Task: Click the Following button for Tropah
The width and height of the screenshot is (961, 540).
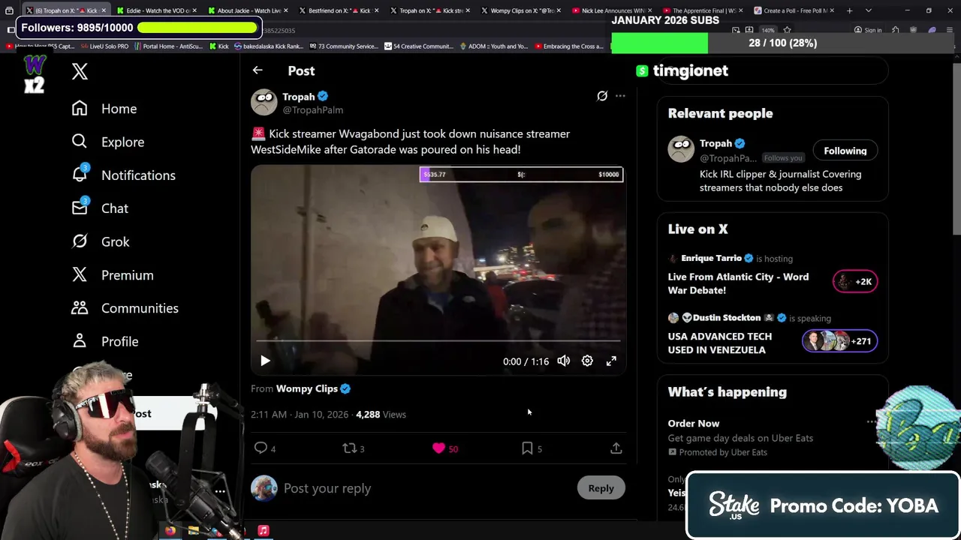Action: (845, 151)
